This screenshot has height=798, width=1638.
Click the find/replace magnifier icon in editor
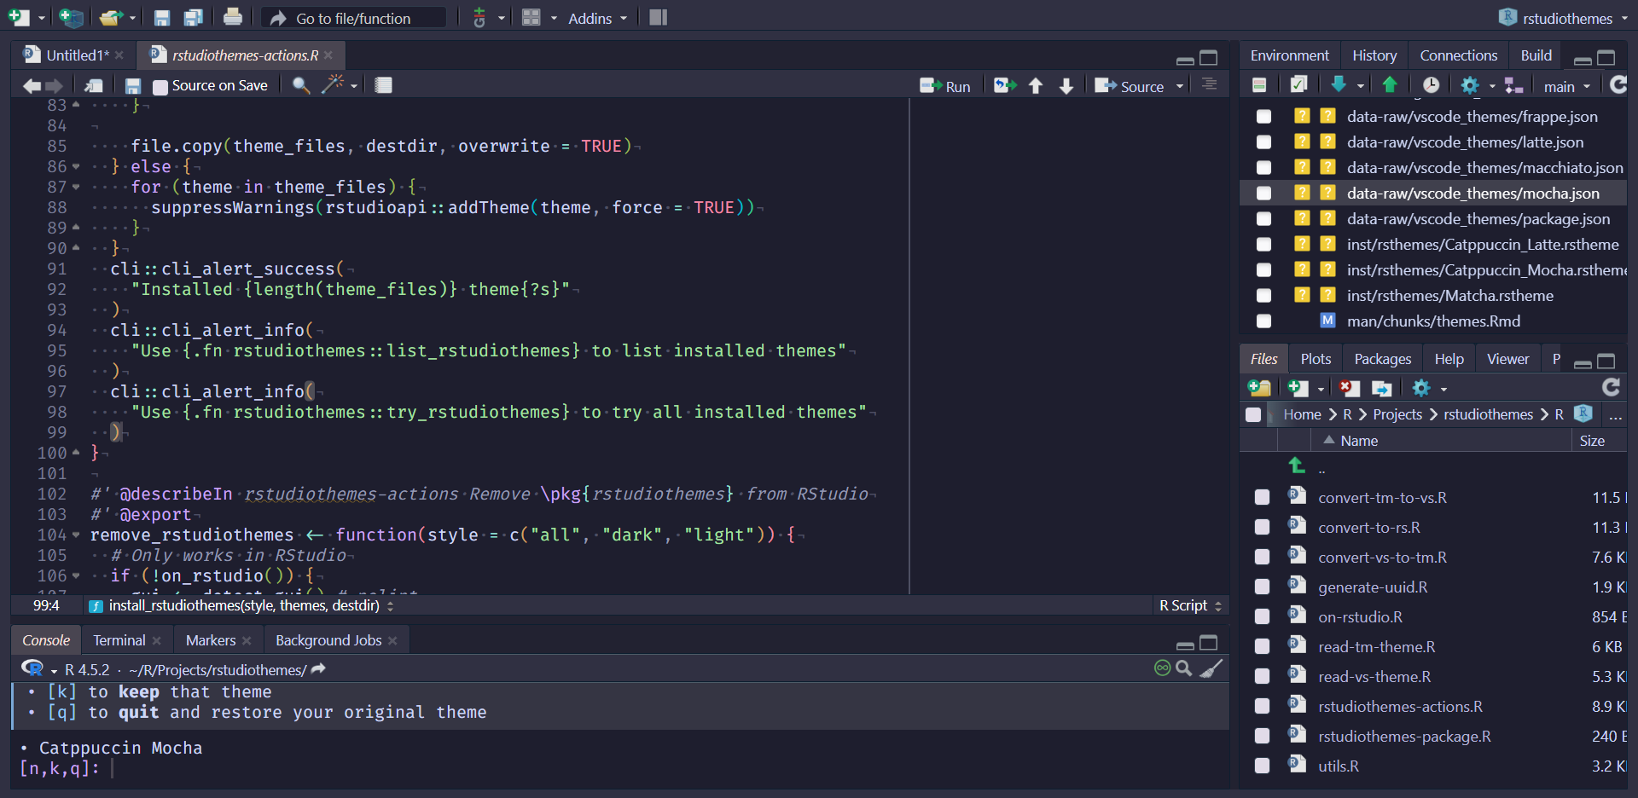pos(300,85)
